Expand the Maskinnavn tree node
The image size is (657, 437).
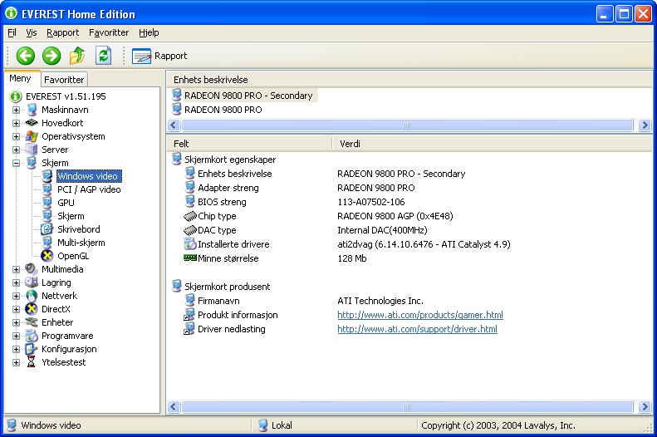pos(16,110)
